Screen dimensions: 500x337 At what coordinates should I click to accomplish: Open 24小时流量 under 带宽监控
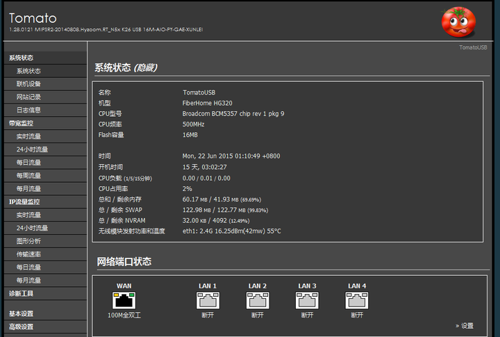tap(45, 149)
